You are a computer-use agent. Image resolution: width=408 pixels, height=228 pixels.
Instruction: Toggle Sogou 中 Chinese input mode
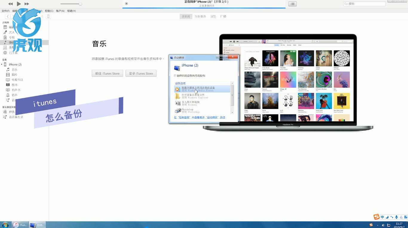point(382,217)
